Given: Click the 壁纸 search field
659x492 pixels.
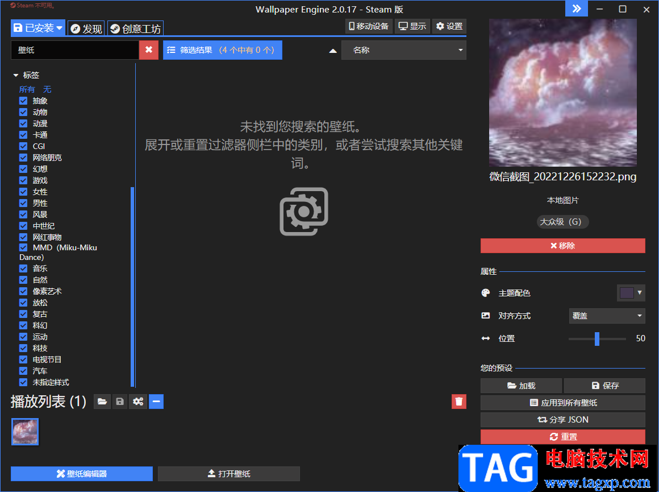Looking at the screenshot, I should (75, 50).
